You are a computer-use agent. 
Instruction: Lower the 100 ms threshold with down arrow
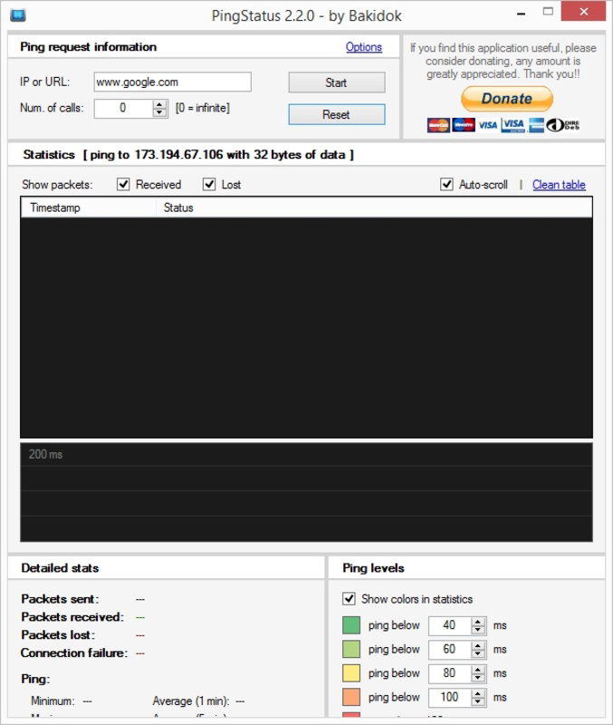pos(478,701)
